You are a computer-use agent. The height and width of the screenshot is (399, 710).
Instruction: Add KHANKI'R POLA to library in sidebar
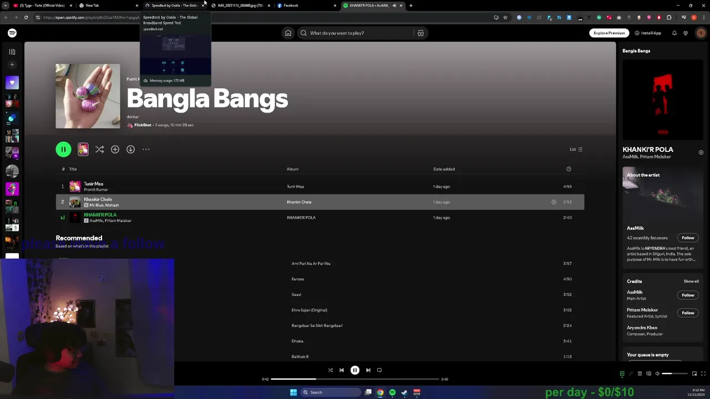coord(701,152)
